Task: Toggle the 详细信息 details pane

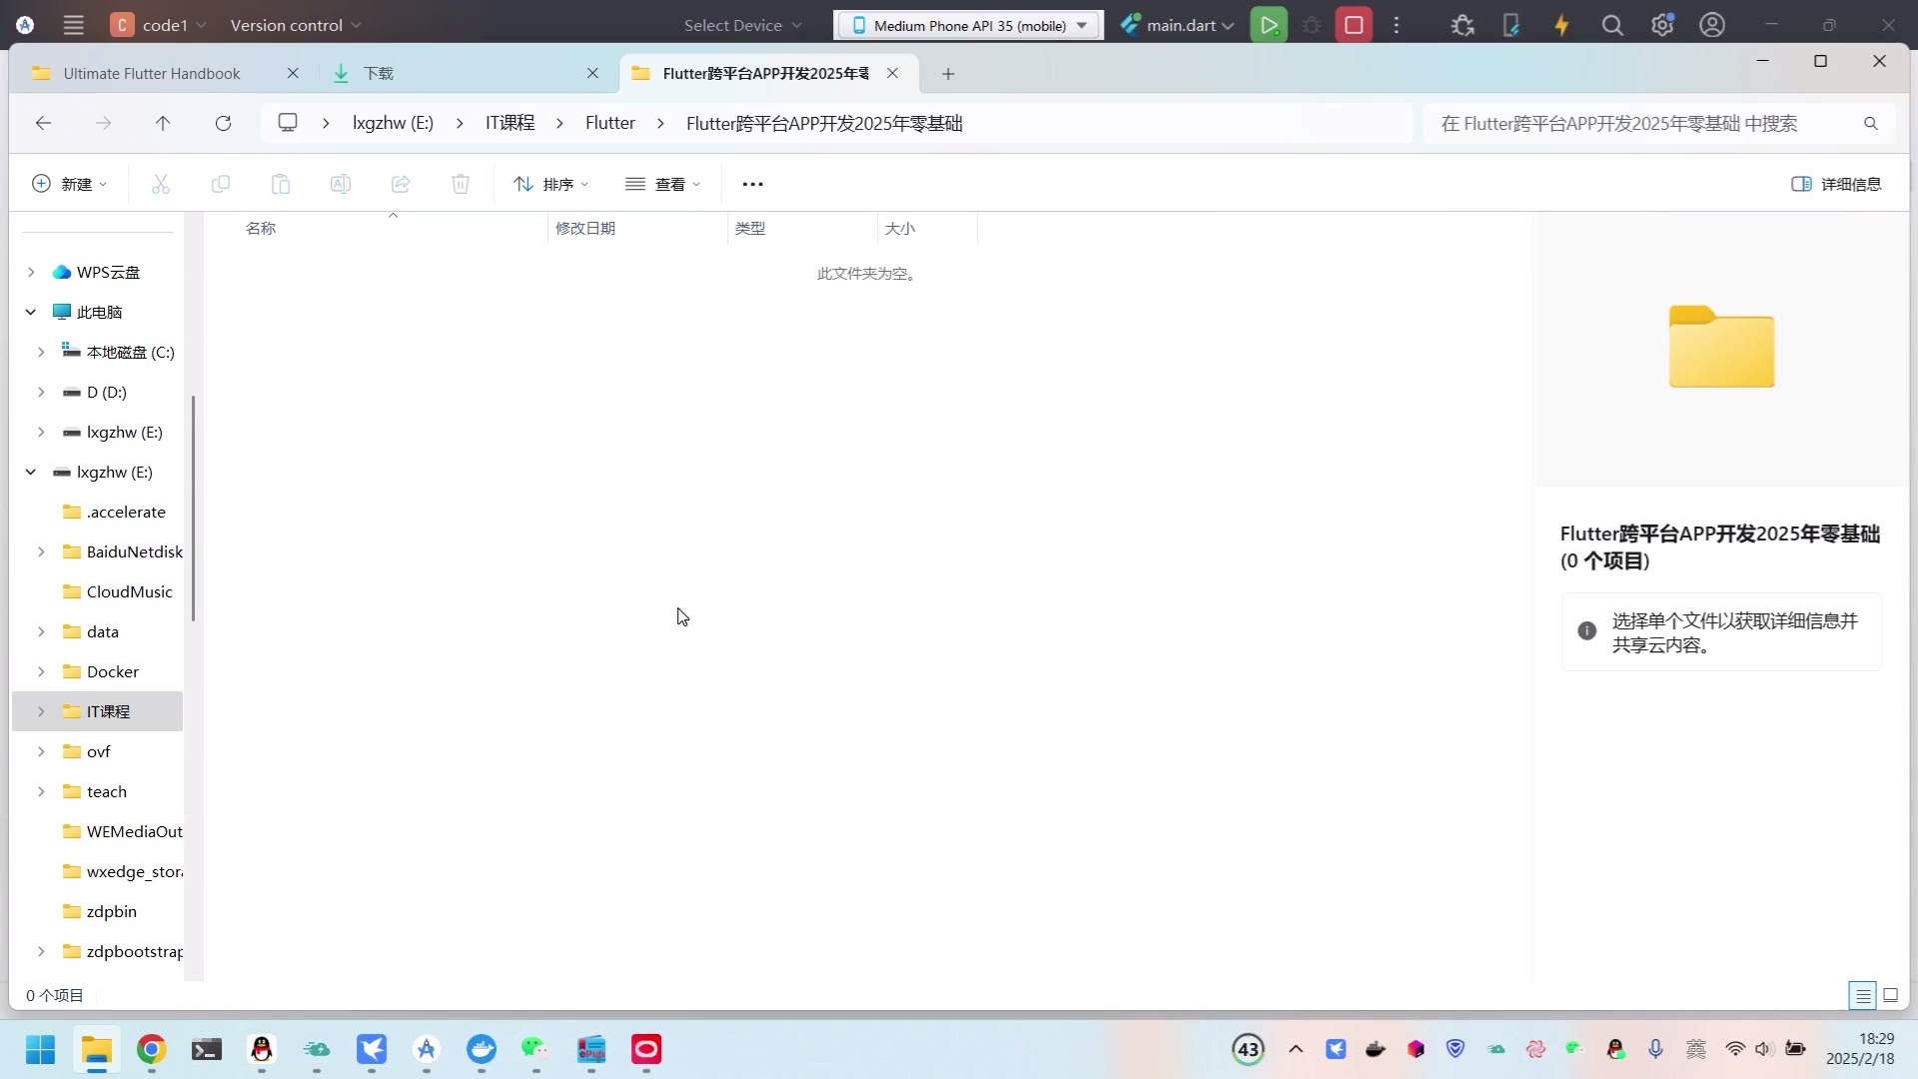Action: 1838,184
